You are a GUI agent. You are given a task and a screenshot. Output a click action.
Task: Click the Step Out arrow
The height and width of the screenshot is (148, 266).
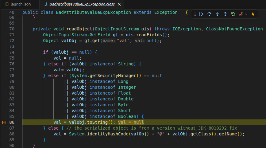(x=225, y=14)
